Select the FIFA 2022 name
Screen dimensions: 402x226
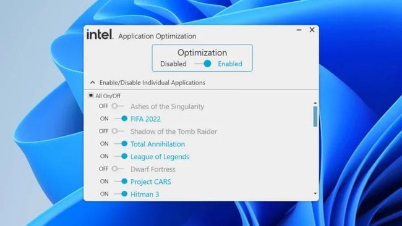coord(145,119)
